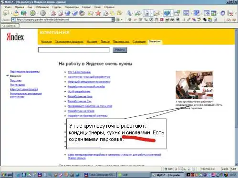This screenshot has height=178, width=238.
Task: Open the address bar URL dropdown
Action: [x=113, y=19]
